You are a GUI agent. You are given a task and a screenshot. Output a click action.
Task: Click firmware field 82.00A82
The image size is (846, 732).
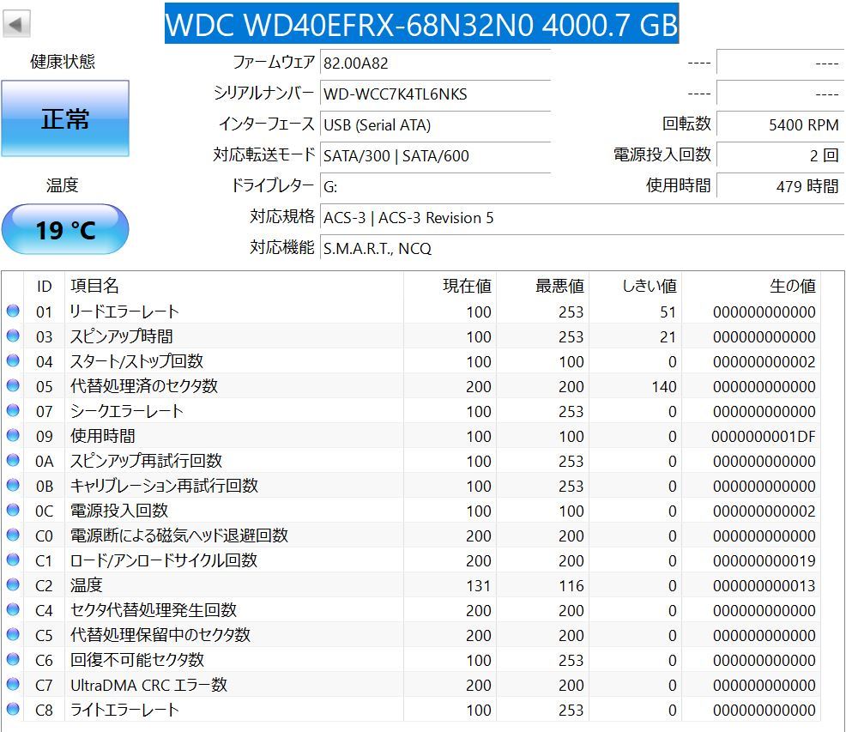coord(435,64)
